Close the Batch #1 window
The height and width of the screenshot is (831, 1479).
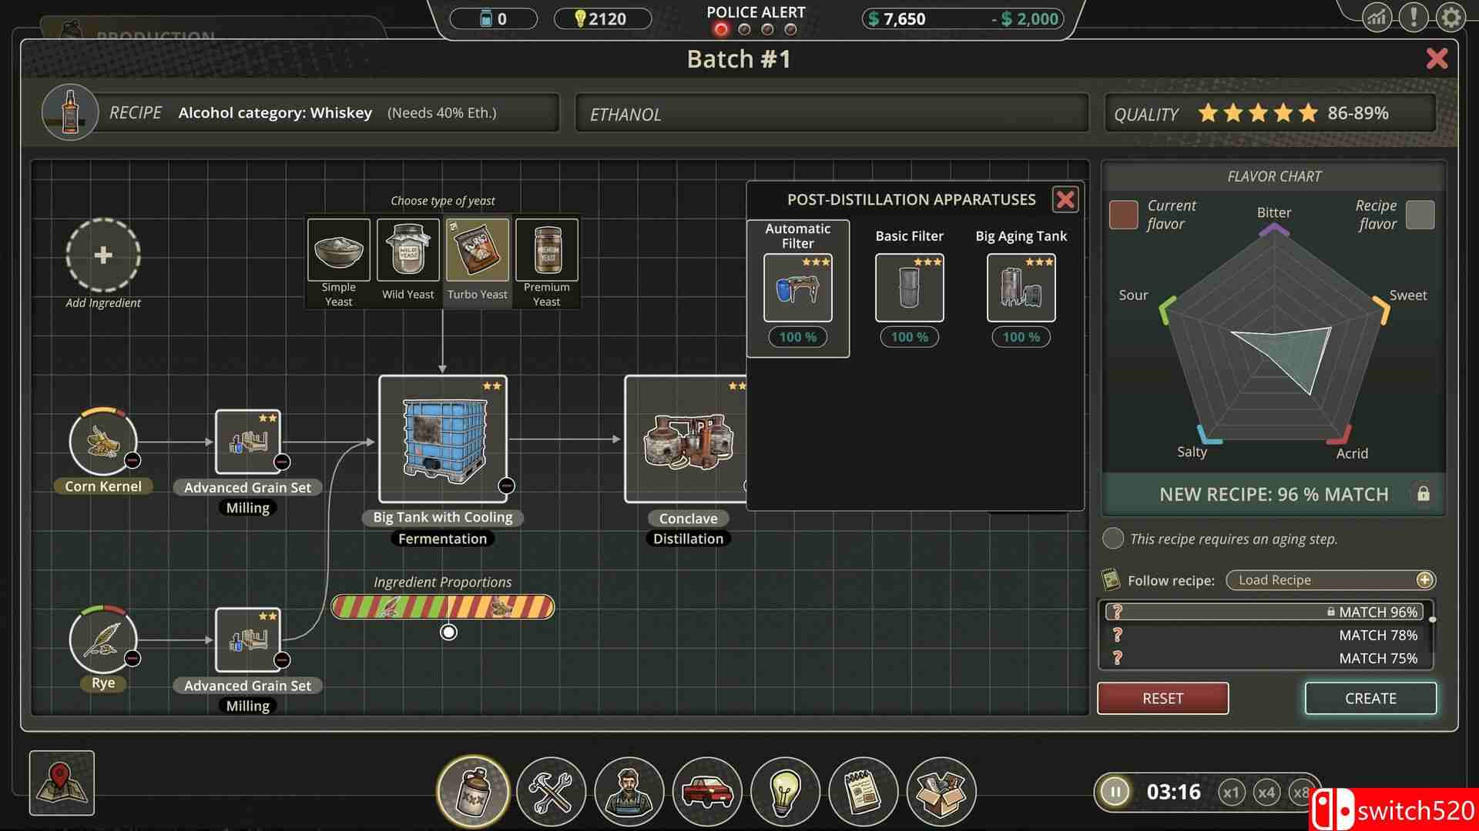(1437, 58)
